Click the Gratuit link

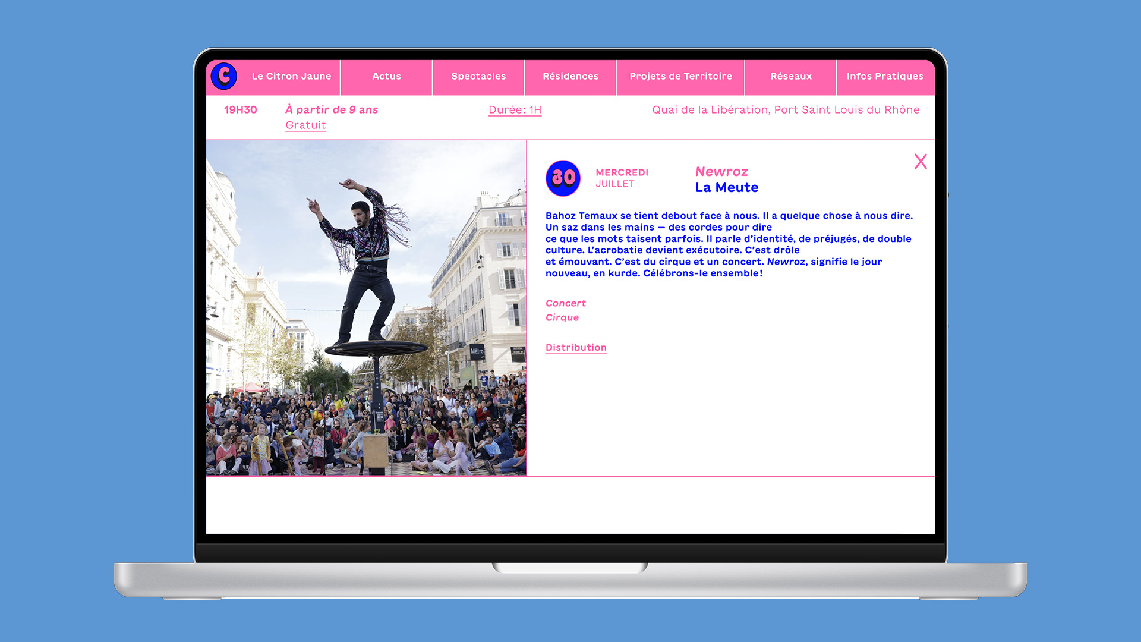305,125
